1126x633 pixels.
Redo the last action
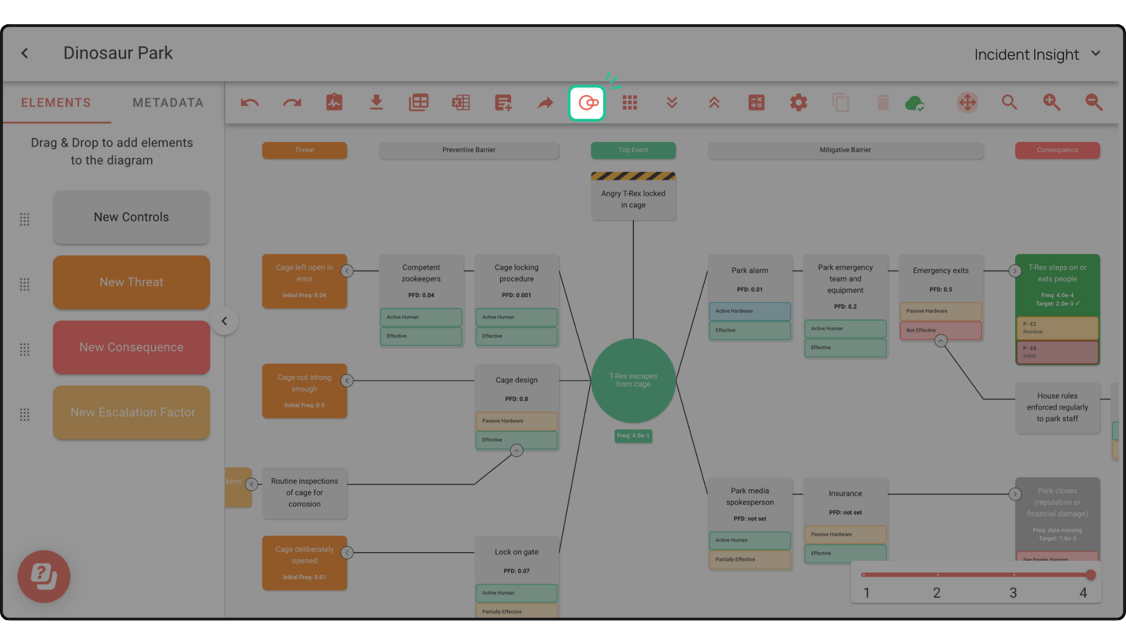pyautogui.click(x=292, y=102)
